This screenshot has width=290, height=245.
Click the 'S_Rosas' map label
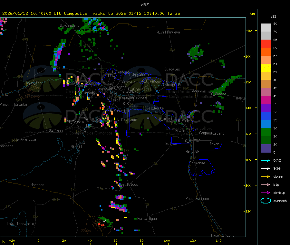click(x=130, y=104)
